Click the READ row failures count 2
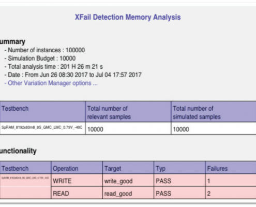Image resolution: width=256 pixels, height=207 pixels. coord(209,194)
